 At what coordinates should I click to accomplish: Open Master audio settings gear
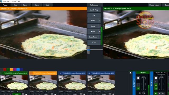pos(138,78)
